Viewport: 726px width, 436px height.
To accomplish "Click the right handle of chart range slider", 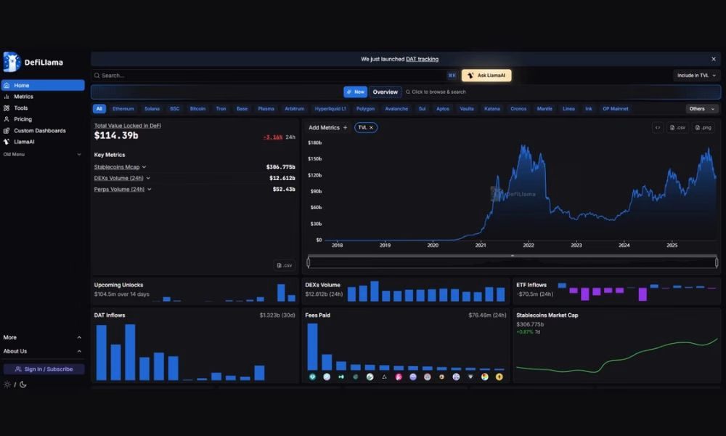I will coord(717,262).
